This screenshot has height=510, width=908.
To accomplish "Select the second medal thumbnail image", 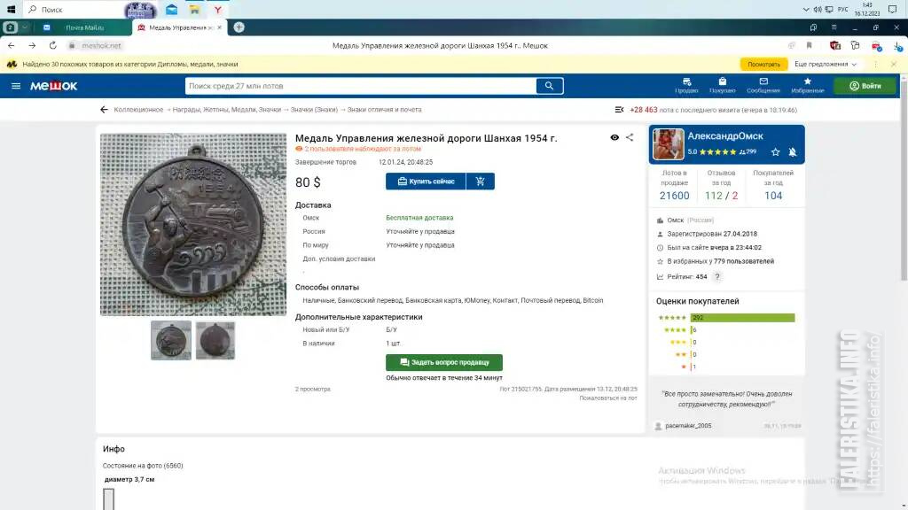I will [x=215, y=341].
